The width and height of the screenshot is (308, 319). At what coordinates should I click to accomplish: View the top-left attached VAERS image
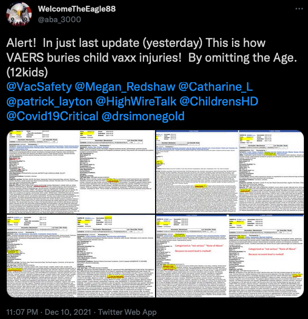[81, 172]
